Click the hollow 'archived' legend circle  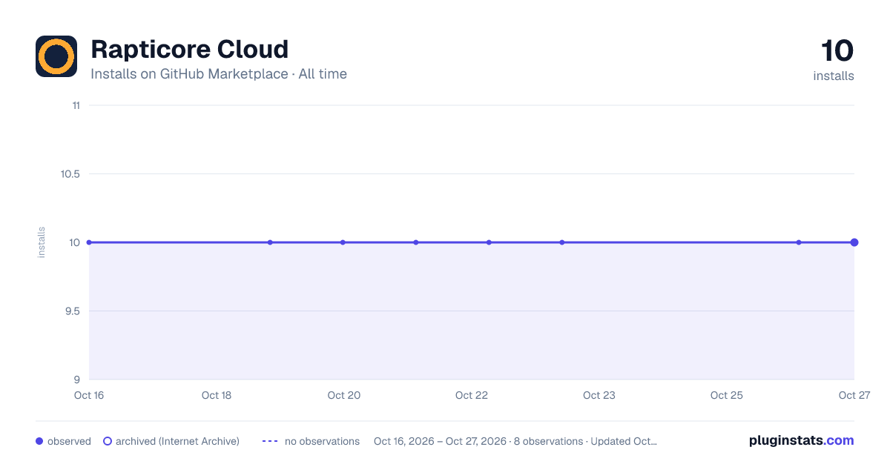(x=108, y=441)
